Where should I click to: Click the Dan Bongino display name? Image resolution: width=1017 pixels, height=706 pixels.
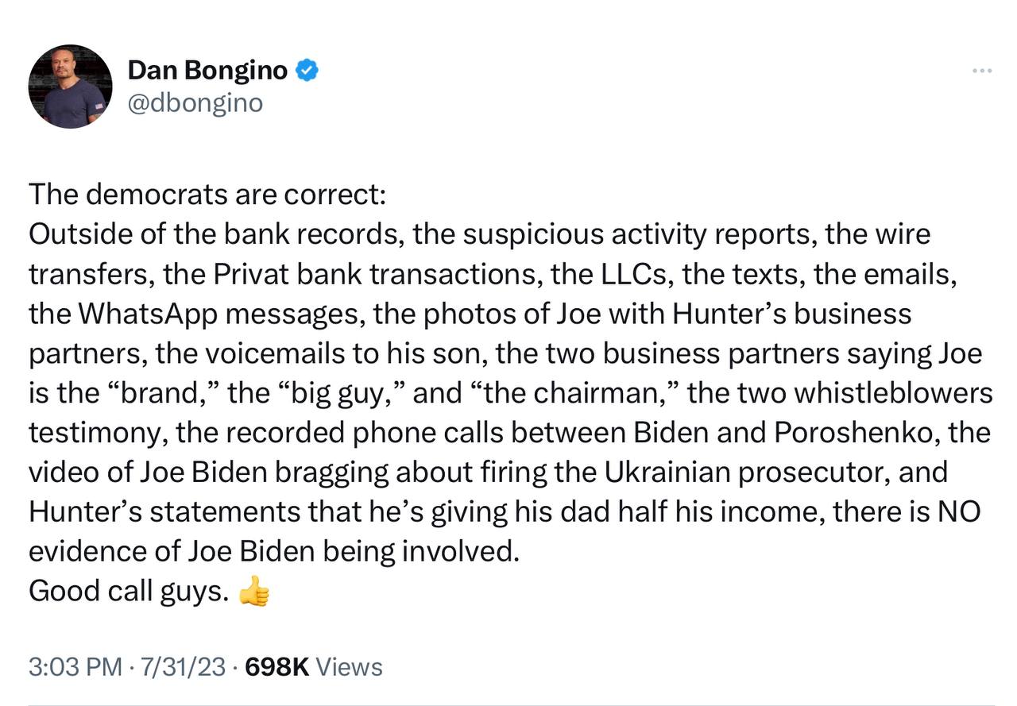coord(207,71)
